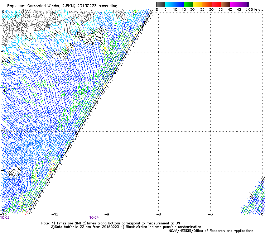Click the cyan 5-10 knots legend swatch
This screenshot has height=233, width=265.
170,4
